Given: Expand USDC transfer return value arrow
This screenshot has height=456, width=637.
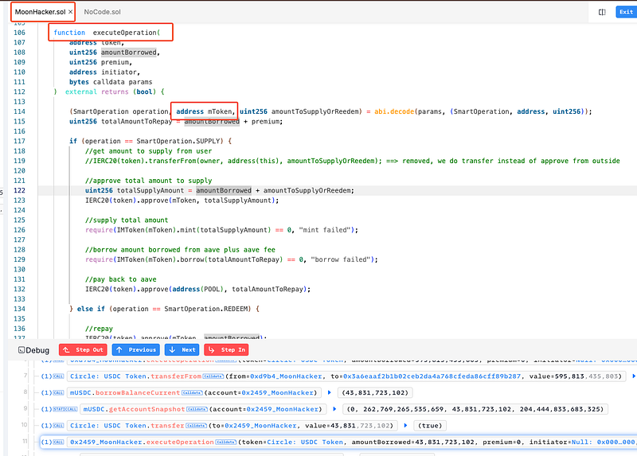Looking at the screenshot, I should pos(404,426).
